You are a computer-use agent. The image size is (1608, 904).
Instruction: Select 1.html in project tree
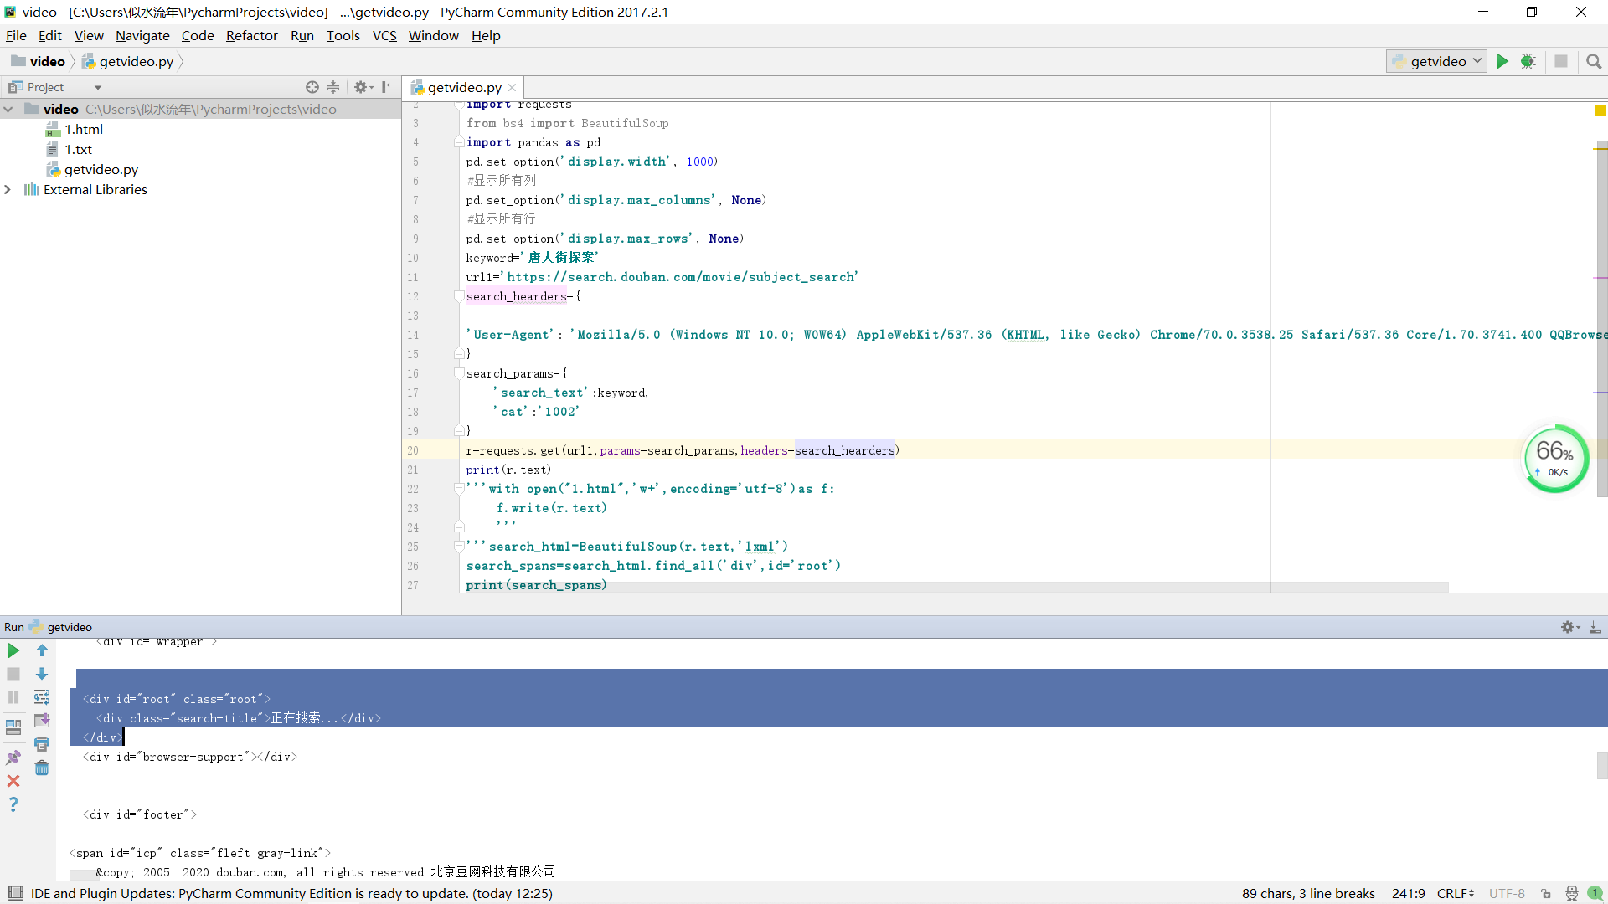coord(84,130)
